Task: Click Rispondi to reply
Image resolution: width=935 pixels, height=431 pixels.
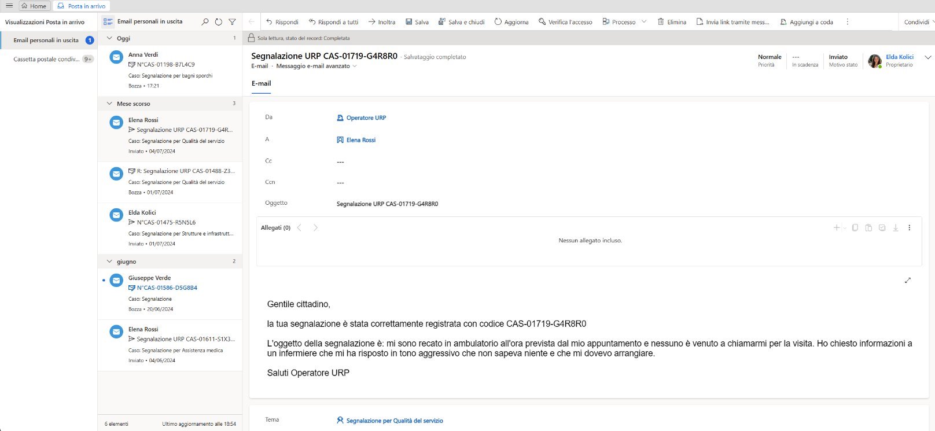Action: [x=282, y=22]
